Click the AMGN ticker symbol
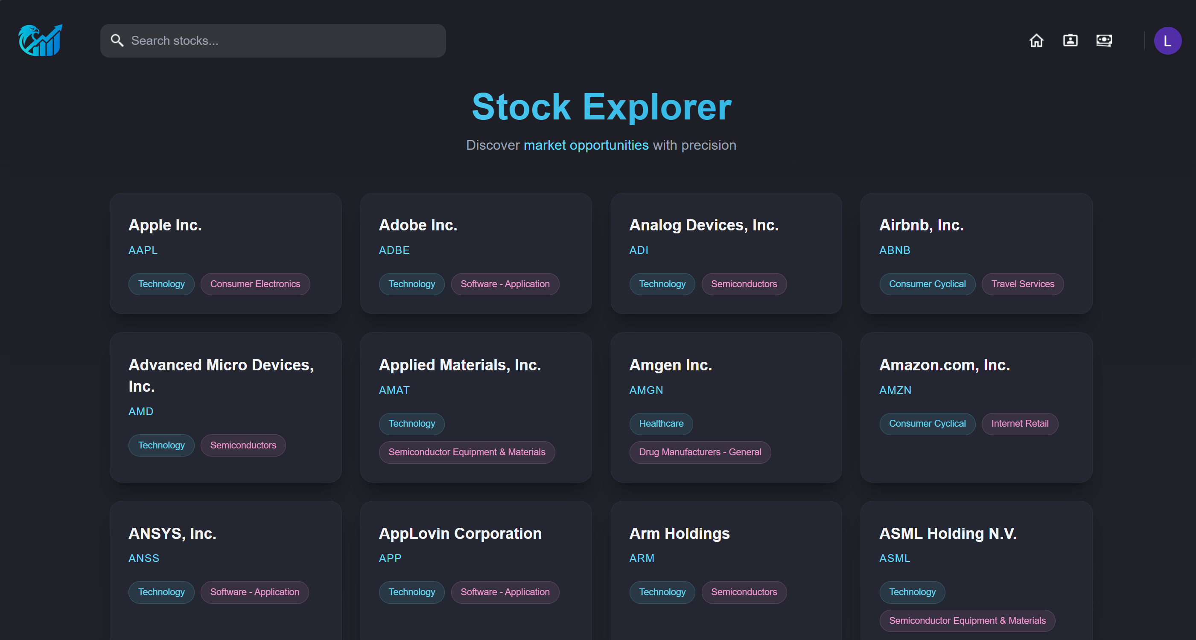The height and width of the screenshot is (640, 1196). click(646, 390)
